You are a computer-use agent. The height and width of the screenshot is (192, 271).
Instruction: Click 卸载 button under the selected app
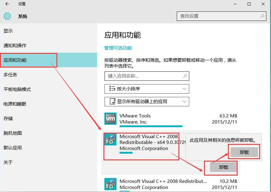[x=223, y=167]
